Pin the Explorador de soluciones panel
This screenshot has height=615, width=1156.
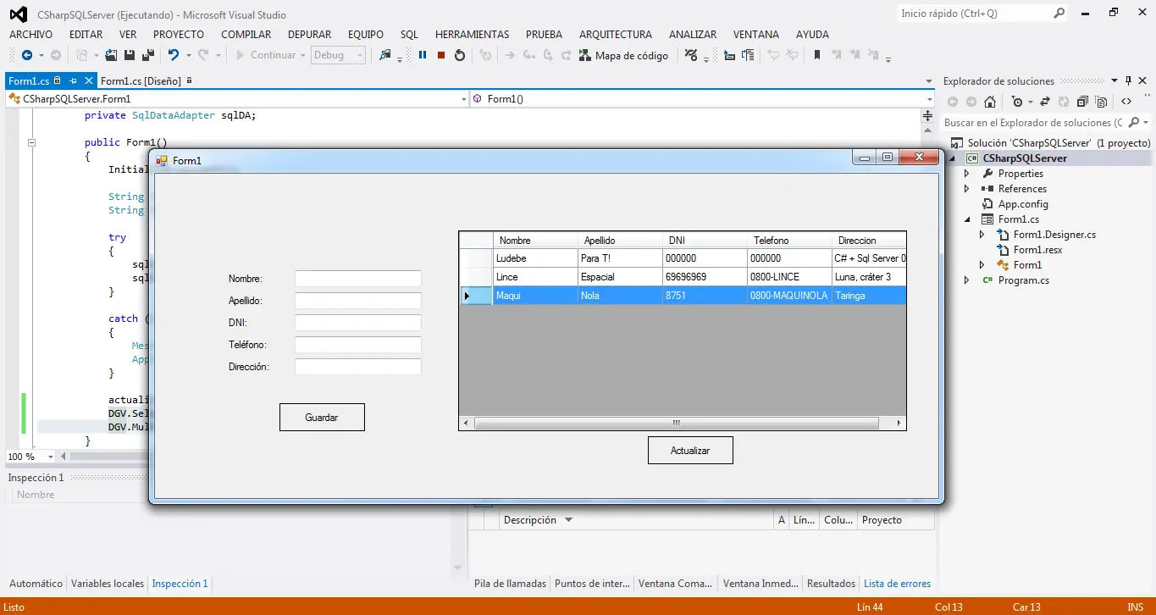[x=1128, y=80]
